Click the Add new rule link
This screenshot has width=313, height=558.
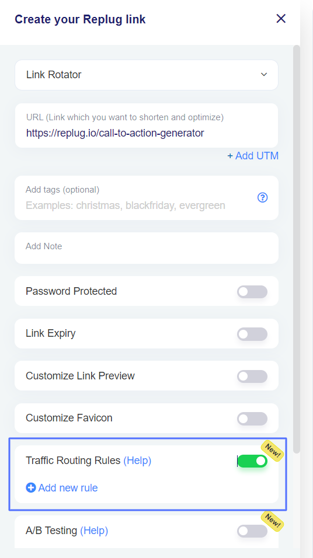(x=68, y=487)
